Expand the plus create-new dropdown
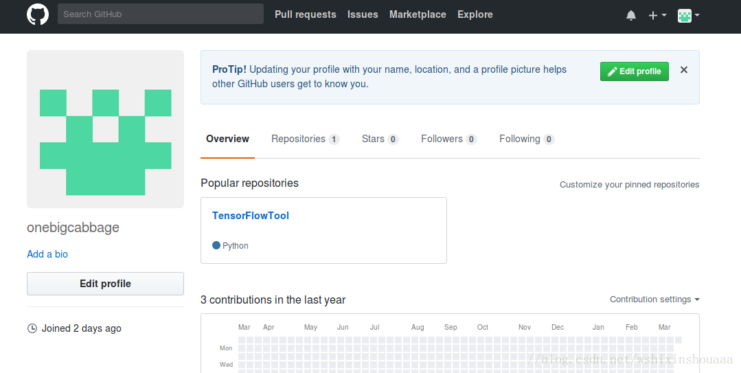 657,15
